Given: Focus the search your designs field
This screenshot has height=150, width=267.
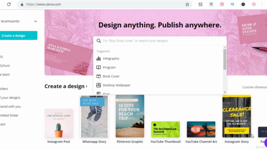Looking at the screenshot, I should click(x=160, y=41).
